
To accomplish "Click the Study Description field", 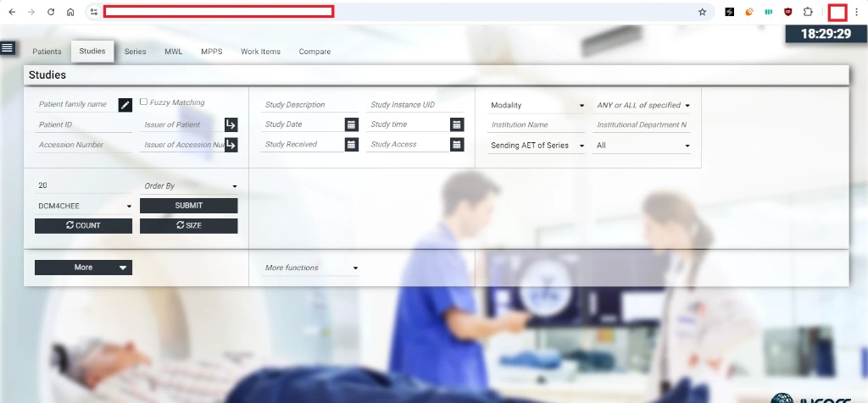I will (310, 104).
